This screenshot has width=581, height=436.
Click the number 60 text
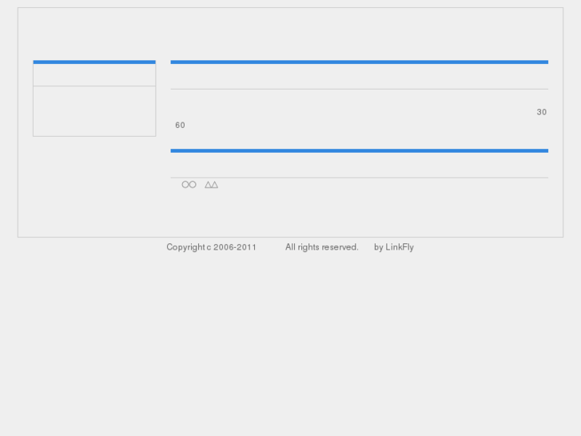coord(180,126)
